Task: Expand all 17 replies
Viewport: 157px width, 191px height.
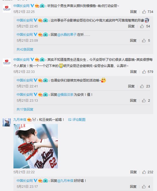Action: coord(25,109)
